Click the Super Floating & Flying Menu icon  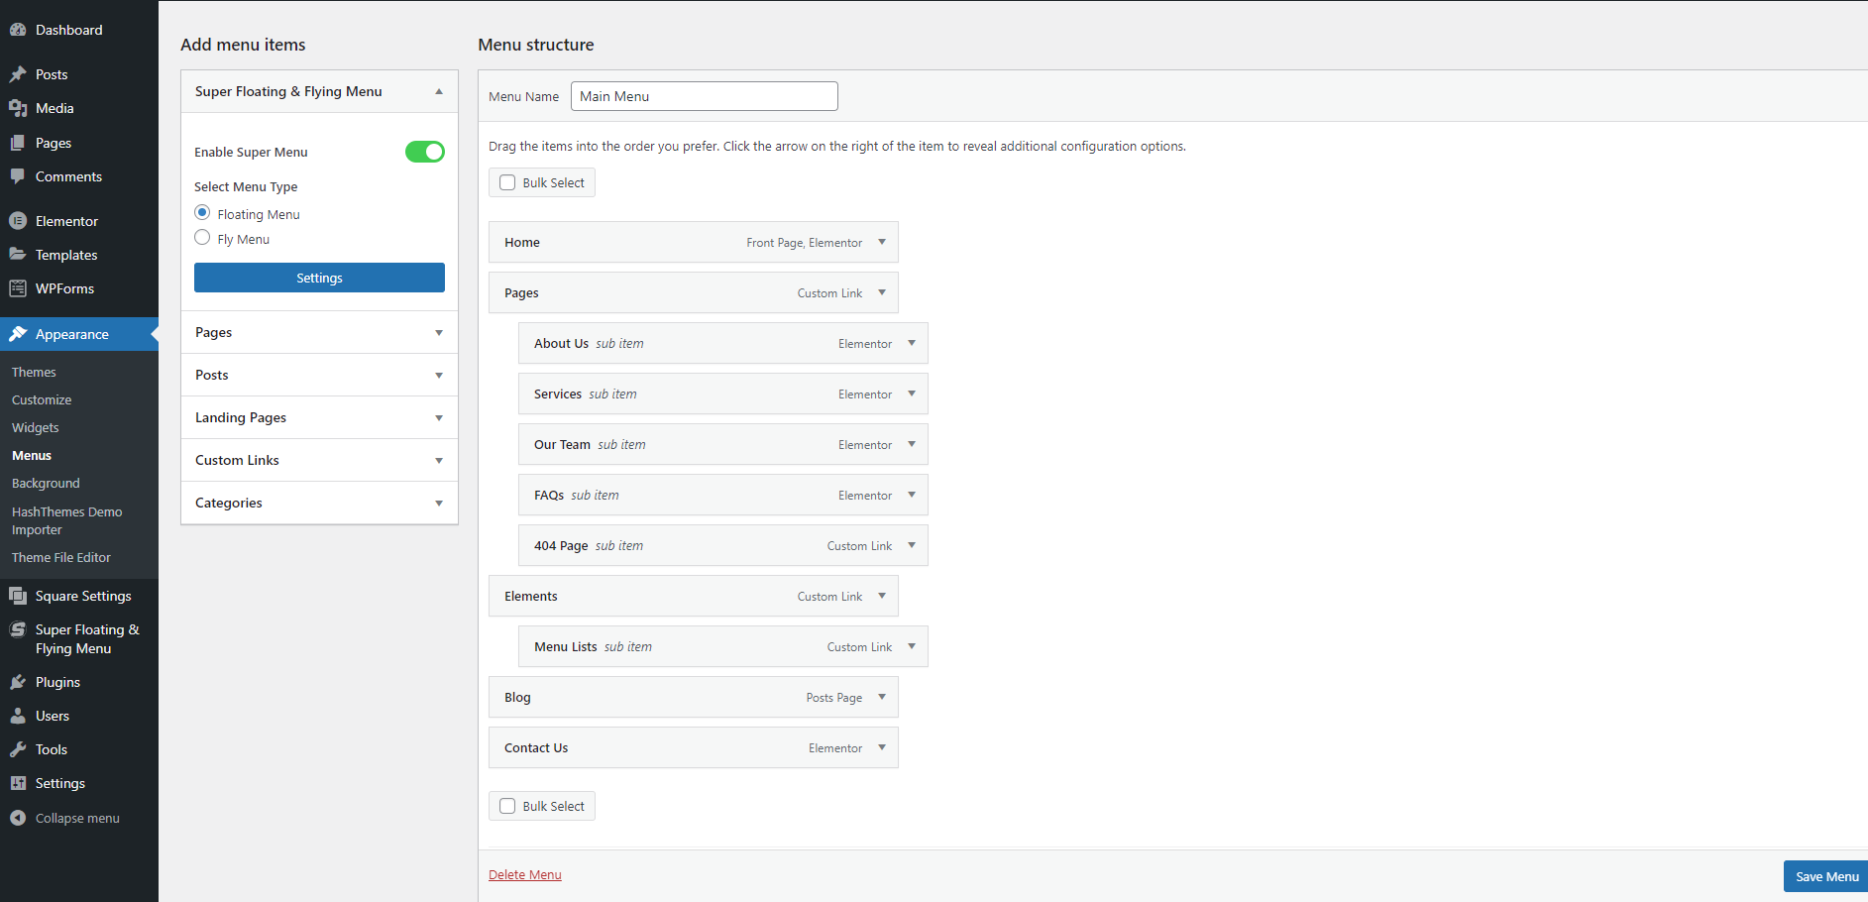(18, 629)
